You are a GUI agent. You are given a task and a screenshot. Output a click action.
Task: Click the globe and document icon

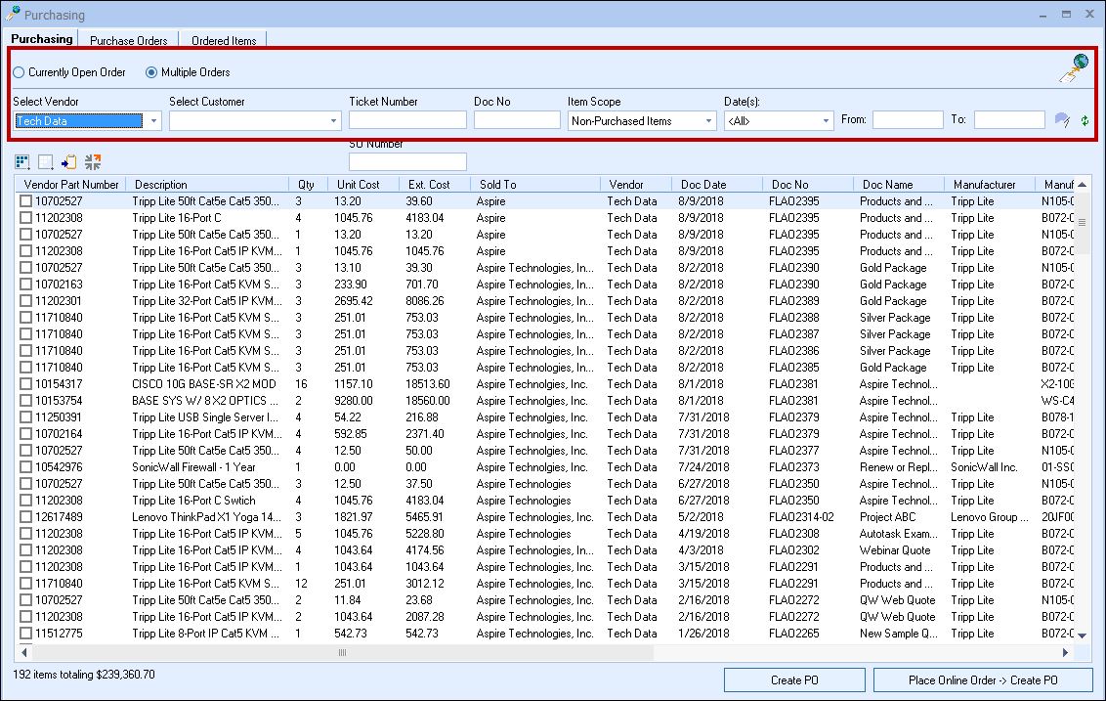[1074, 68]
